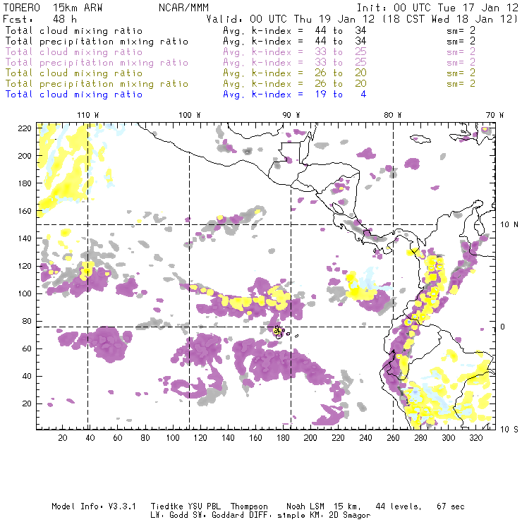Select the '67 sec' timestep text
The width and height of the screenshot is (522, 522).
coord(451,506)
